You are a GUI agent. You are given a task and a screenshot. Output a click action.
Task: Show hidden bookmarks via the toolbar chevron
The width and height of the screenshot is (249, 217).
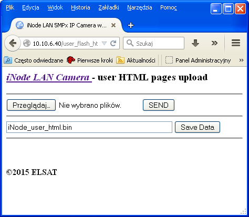click(241, 60)
